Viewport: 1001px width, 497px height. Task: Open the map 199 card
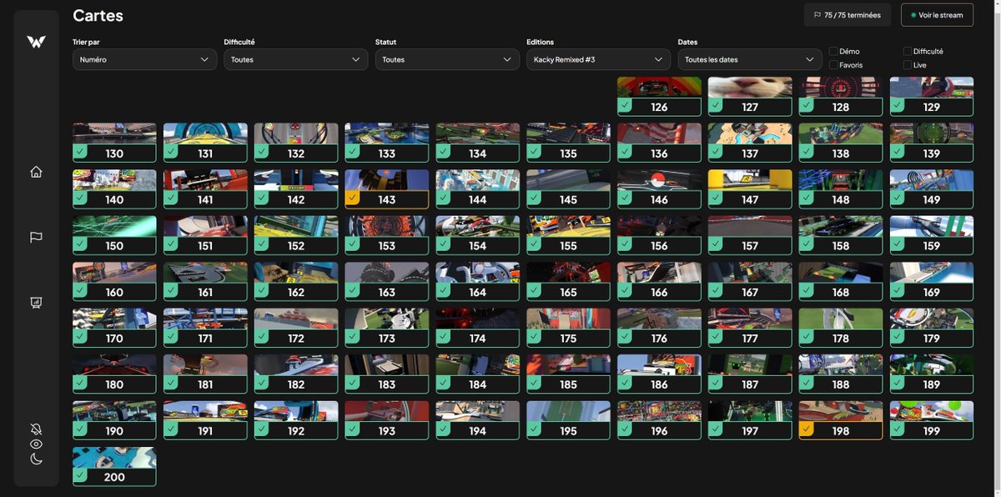point(932,420)
